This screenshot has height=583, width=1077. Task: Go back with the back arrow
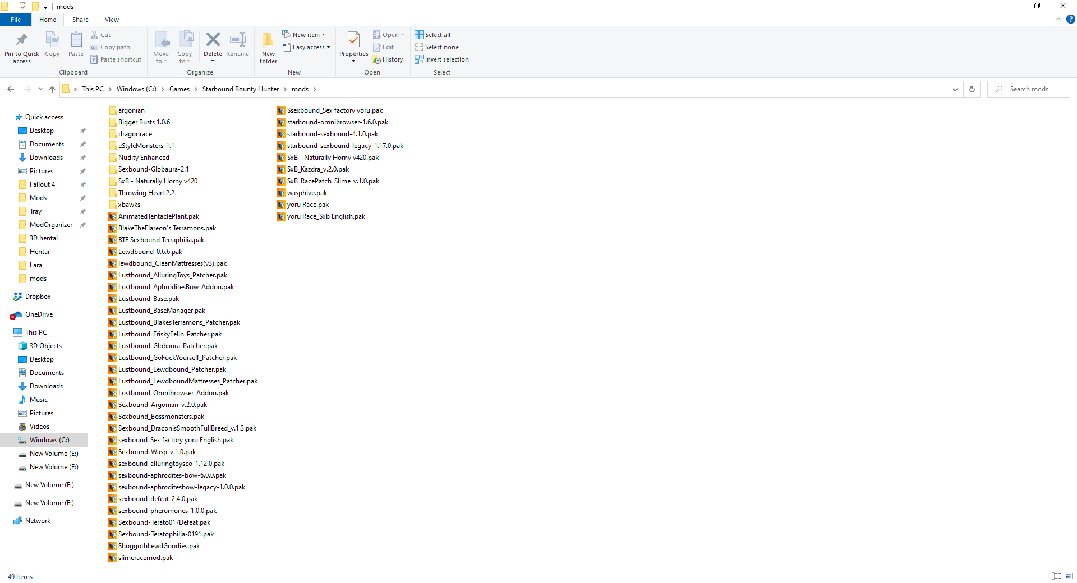[11, 89]
